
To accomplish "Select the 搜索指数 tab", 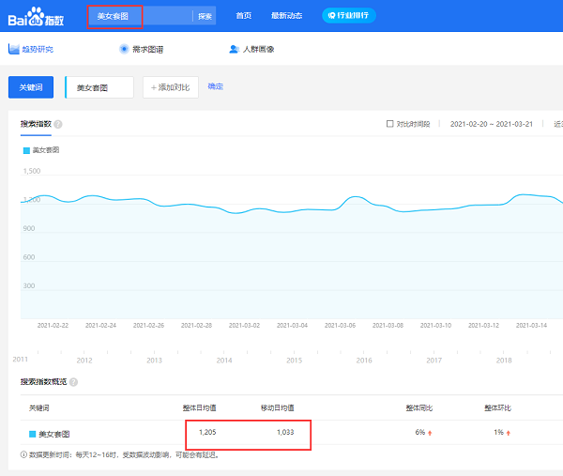I will (x=36, y=124).
